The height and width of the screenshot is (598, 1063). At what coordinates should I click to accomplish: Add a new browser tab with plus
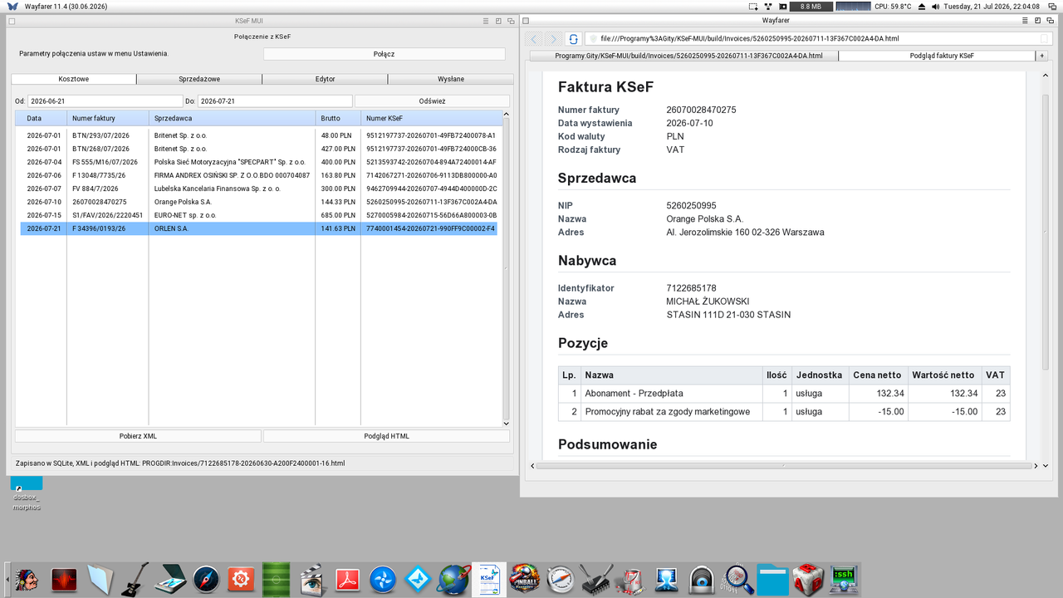coord(1041,56)
